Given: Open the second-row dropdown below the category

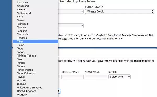Looking at the screenshot, I should click(71, 26).
